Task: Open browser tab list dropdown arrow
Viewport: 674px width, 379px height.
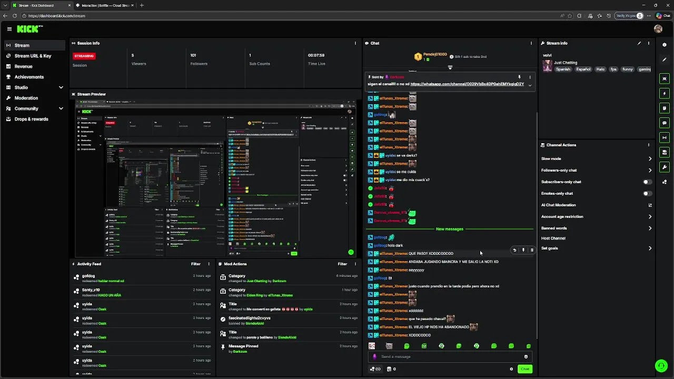Action: coord(6,5)
